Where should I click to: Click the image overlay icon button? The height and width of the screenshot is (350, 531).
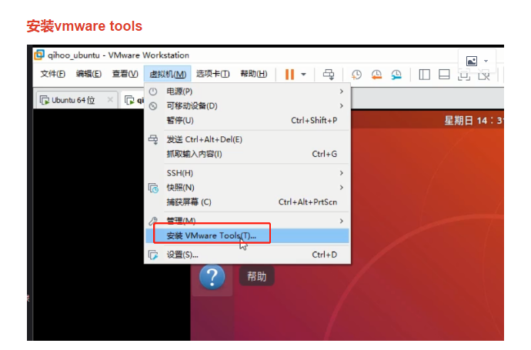pos(472,61)
